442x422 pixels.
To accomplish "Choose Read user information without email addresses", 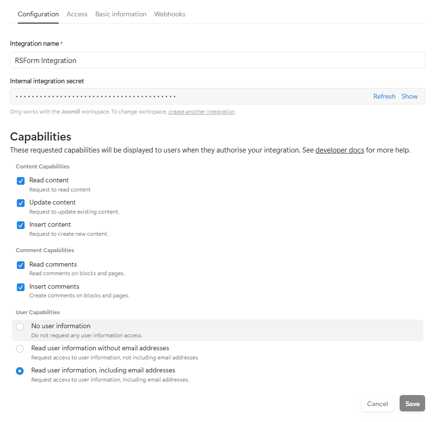I will click(x=19, y=348).
